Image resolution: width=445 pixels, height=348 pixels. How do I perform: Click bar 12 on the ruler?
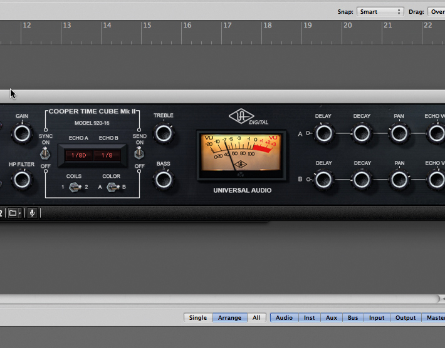click(x=27, y=25)
